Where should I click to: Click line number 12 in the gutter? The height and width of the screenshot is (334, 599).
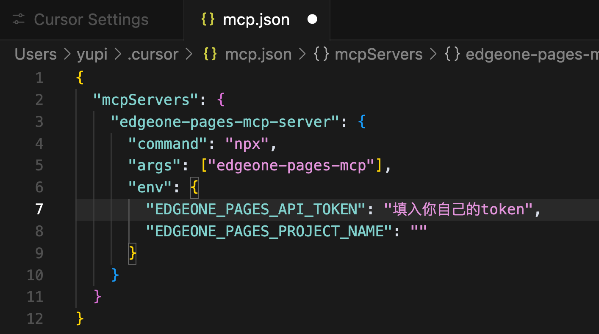(x=35, y=319)
